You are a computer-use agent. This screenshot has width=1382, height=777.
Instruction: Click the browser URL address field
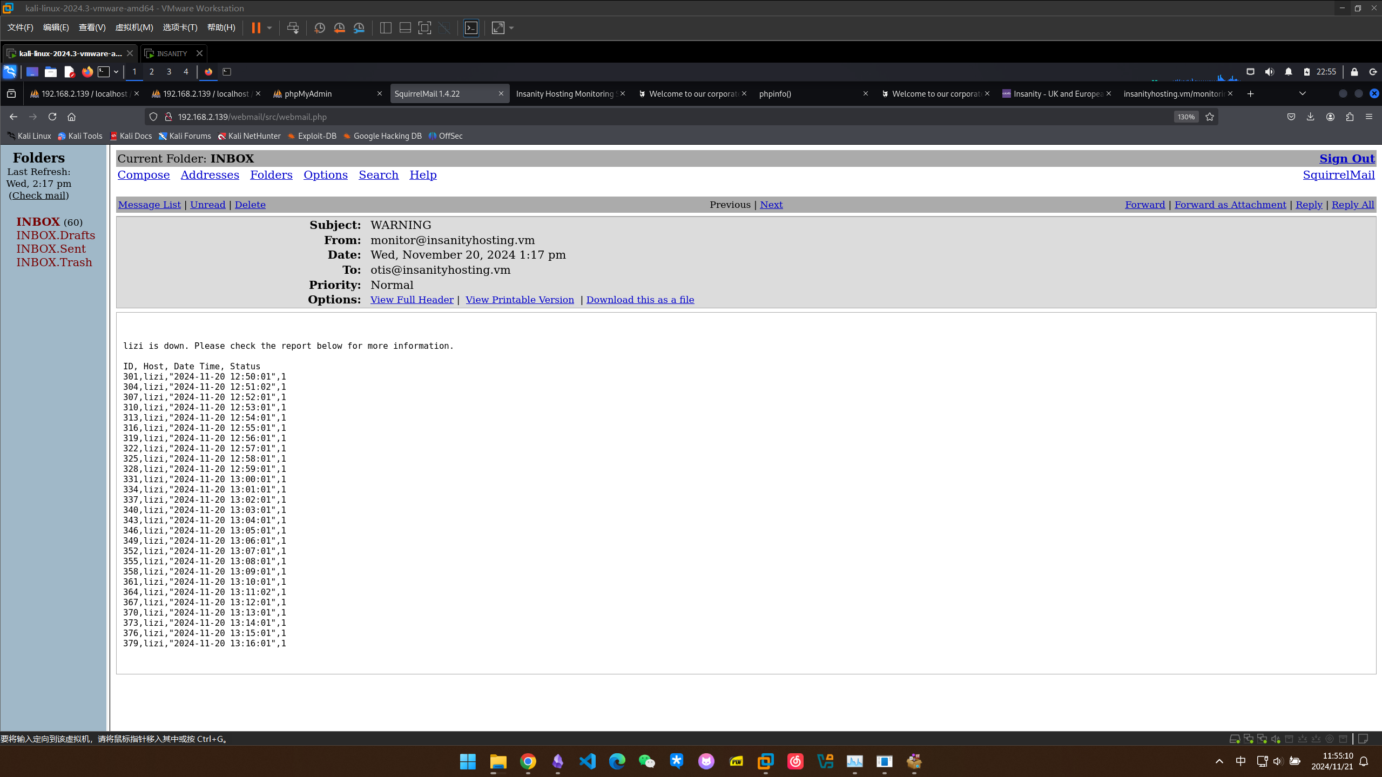(x=648, y=117)
